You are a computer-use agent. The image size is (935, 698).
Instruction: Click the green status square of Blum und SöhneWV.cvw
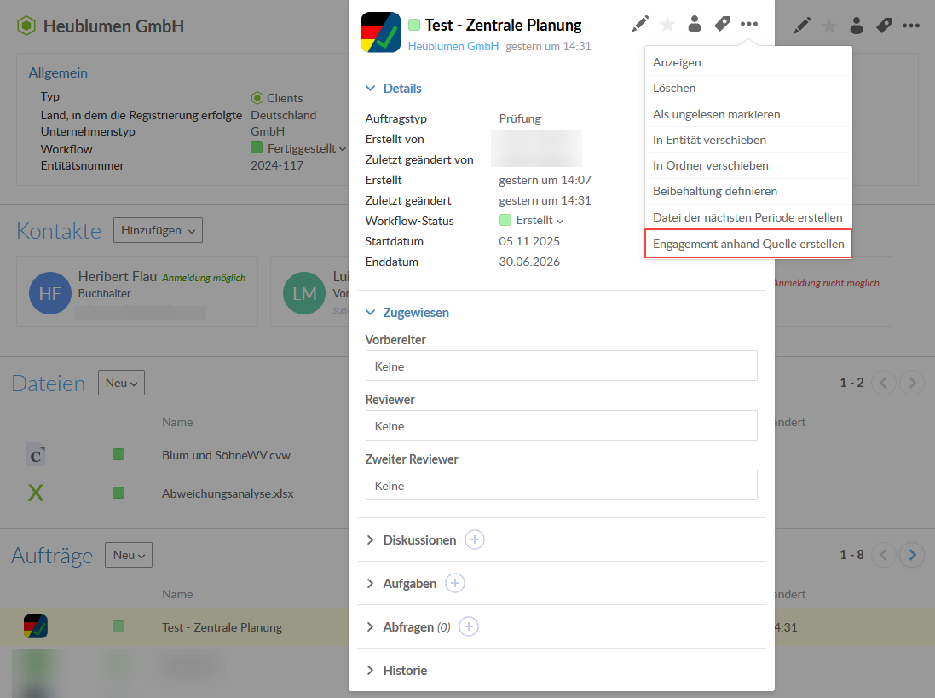coord(118,455)
